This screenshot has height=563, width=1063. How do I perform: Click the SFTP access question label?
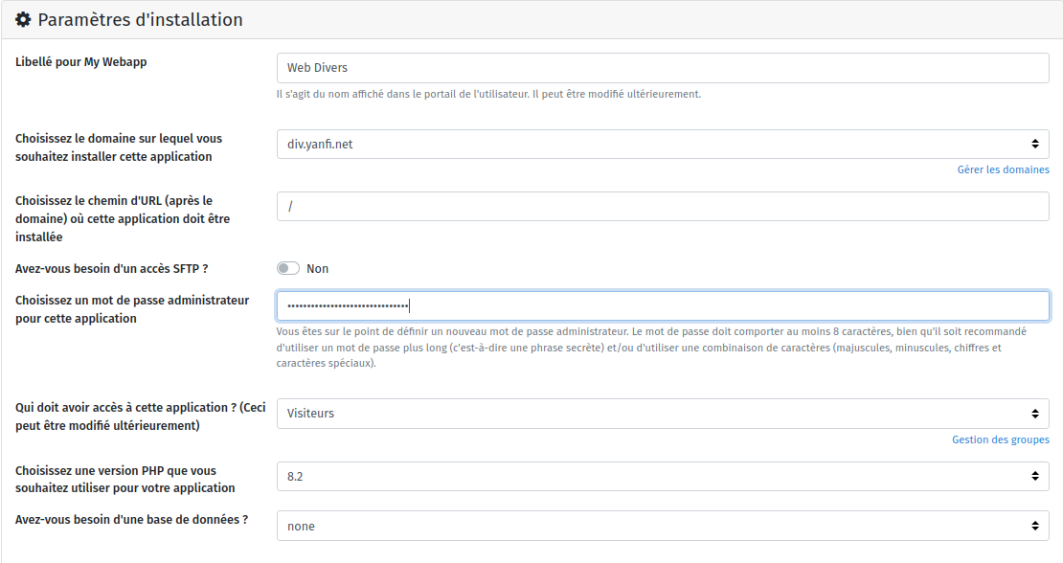[112, 269]
